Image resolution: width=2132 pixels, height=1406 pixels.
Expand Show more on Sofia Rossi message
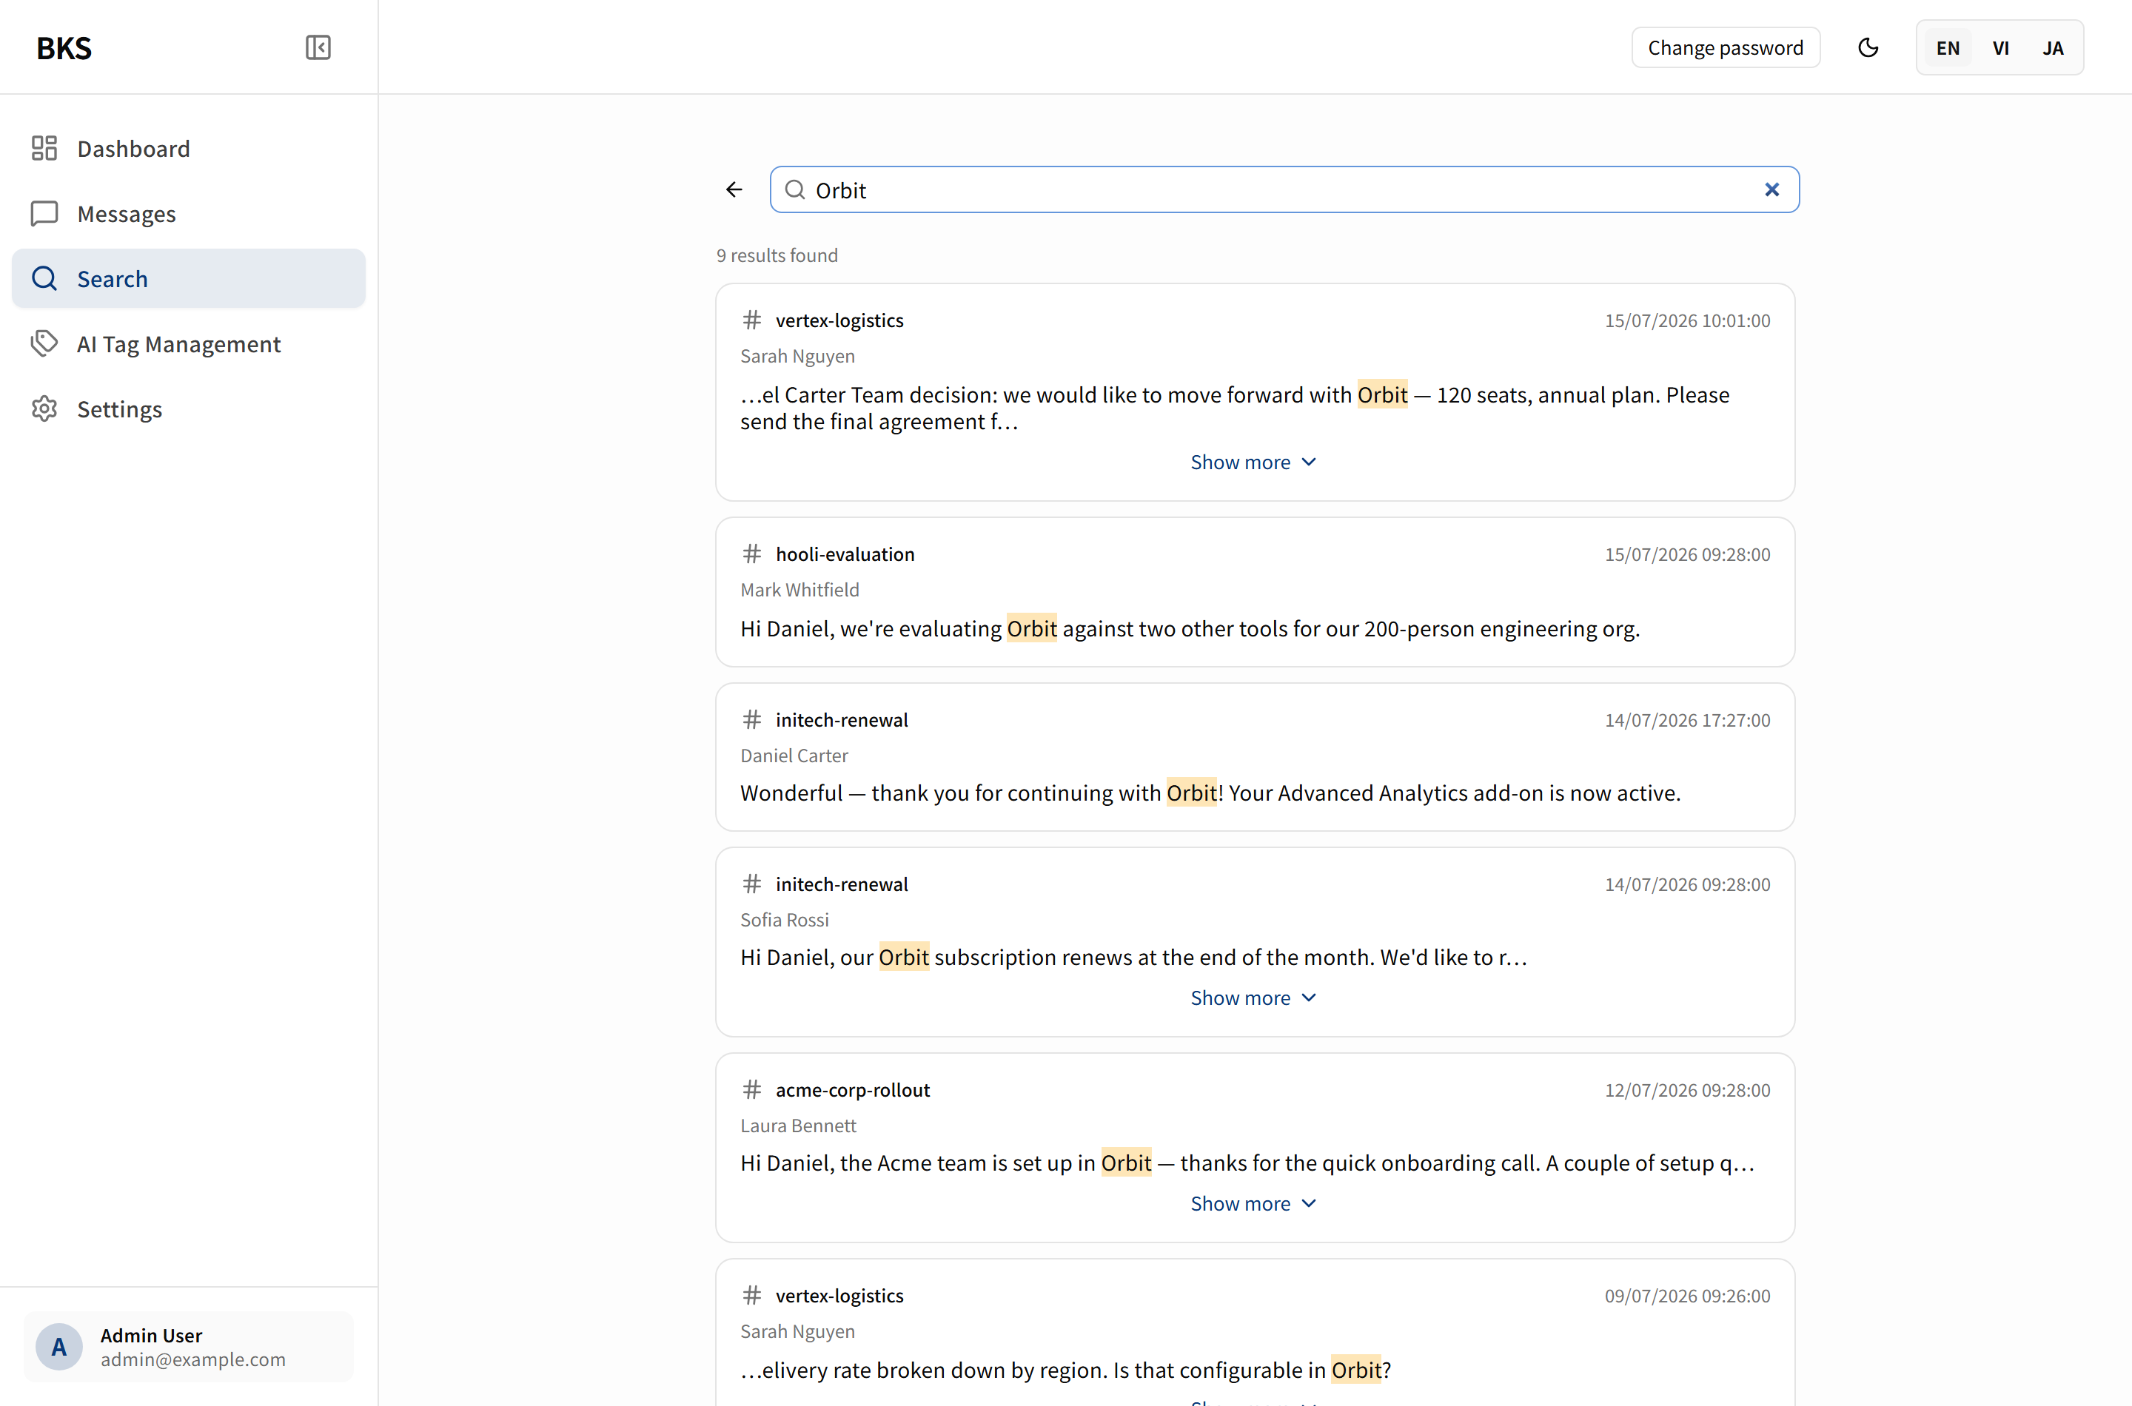1254,998
